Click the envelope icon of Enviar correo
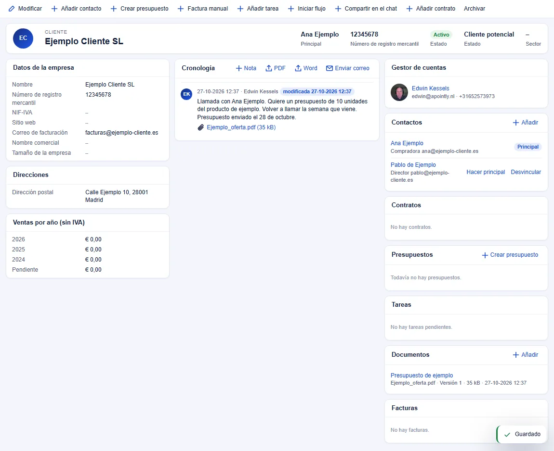The width and height of the screenshot is (554, 451). [x=330, y=68]
